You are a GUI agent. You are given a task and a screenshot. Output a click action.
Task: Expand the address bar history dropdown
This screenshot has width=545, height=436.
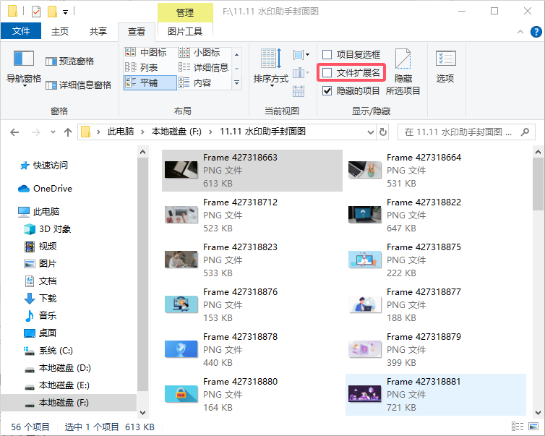371,132
